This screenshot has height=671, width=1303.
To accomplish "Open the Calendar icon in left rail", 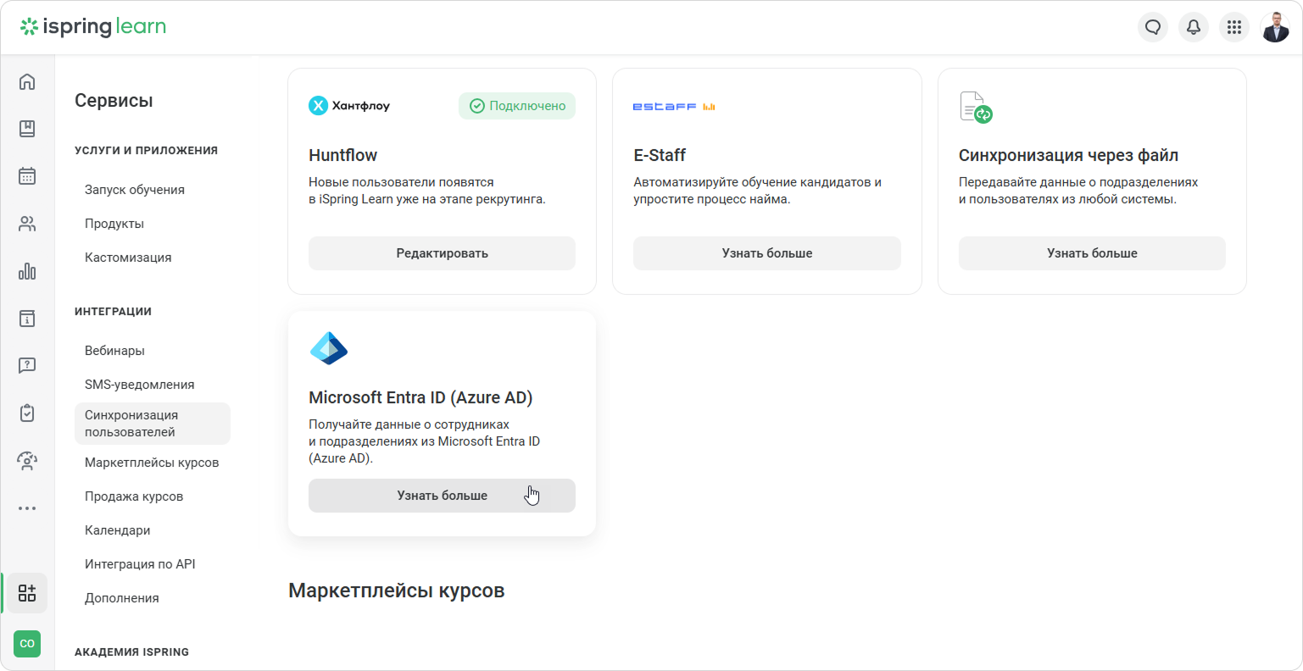I will pos(27,176).
